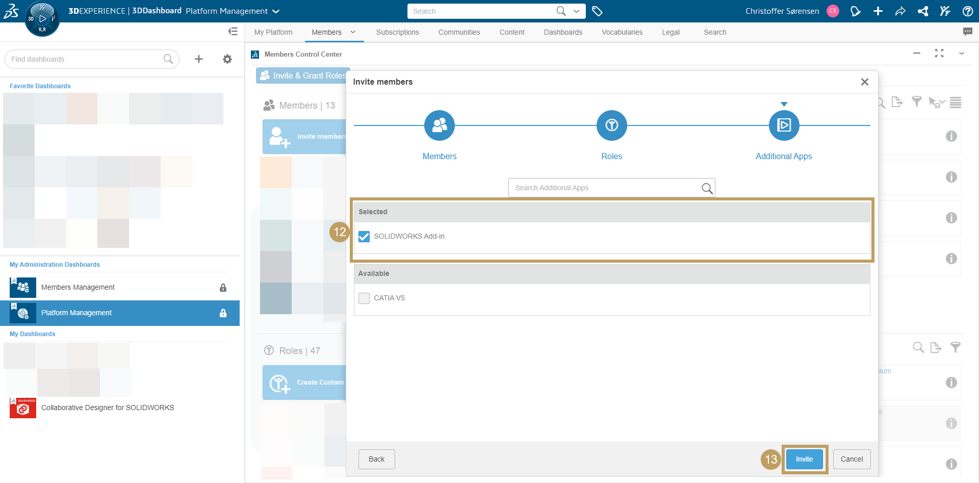Click the list view icon in the toolbar
Viewport: 979px width, 483px height.
(x=956, y=102)
